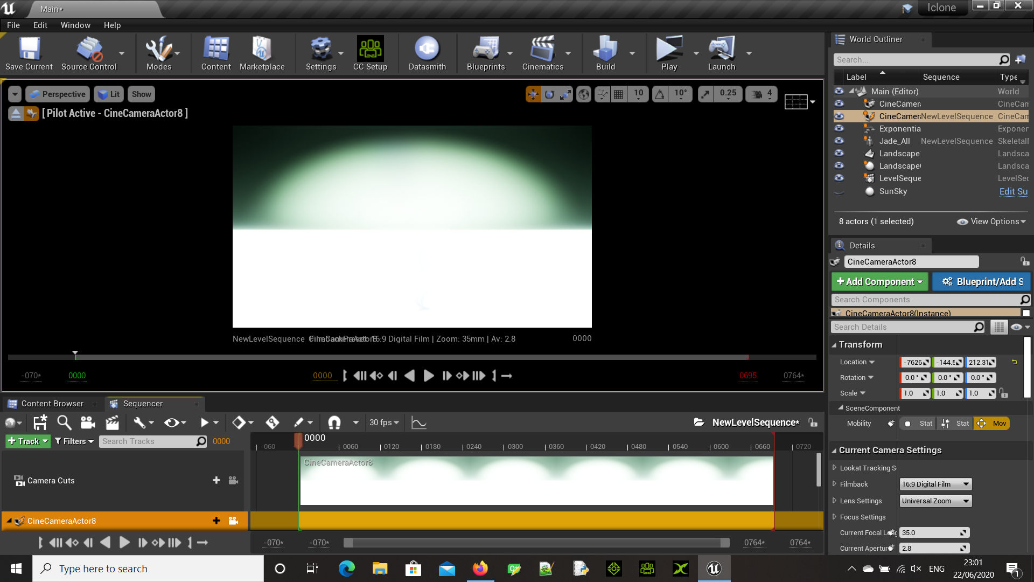Open the viewport options arrow dropdown

pyautogui.click(x=15, y=94)
